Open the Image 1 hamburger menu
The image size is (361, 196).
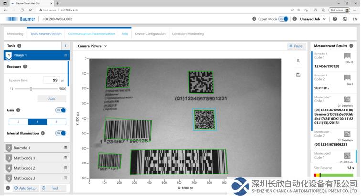pyautogui.click(x=66, y=55)
